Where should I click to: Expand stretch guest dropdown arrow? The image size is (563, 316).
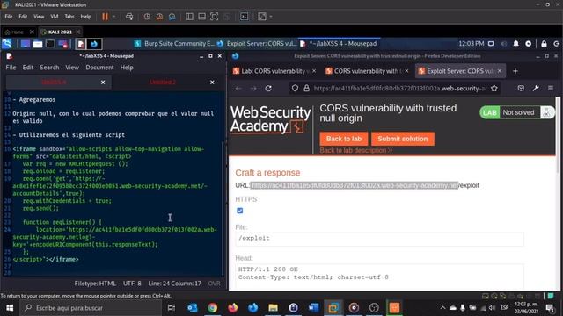[271, 17]
